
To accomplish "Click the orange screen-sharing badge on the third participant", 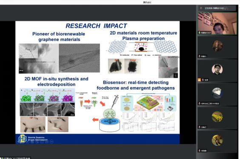I will (199, 80).
